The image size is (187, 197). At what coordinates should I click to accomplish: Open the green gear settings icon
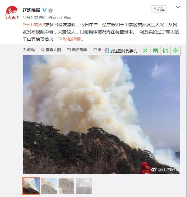[x=175, y=51]
